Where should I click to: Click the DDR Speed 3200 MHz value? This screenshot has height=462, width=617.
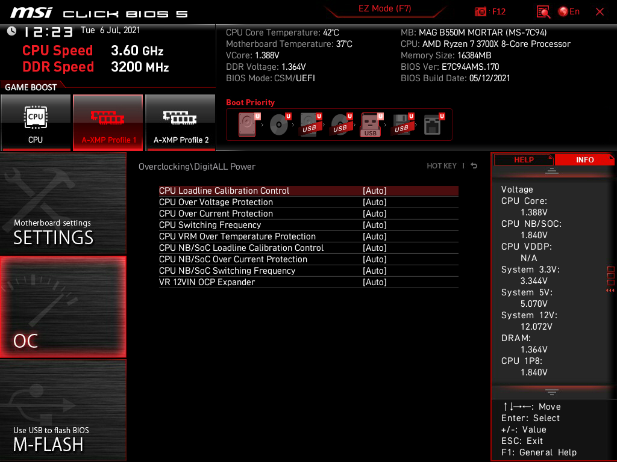[140, 67]
